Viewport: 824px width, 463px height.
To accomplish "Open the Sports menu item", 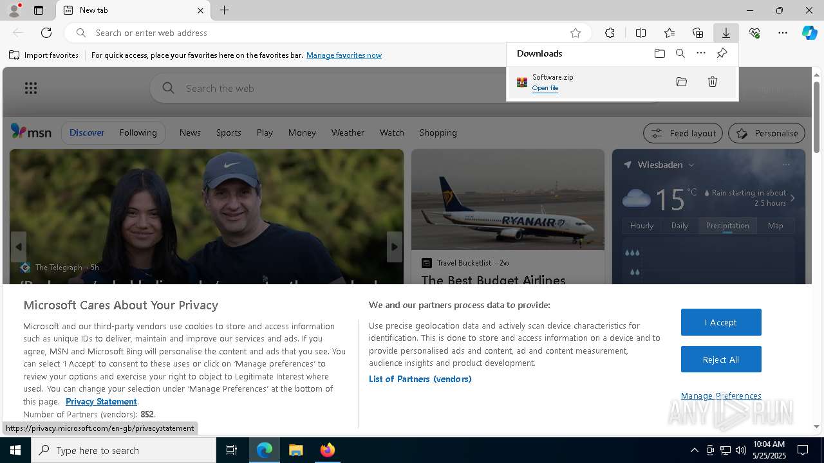I will click(x=229, y=132).
